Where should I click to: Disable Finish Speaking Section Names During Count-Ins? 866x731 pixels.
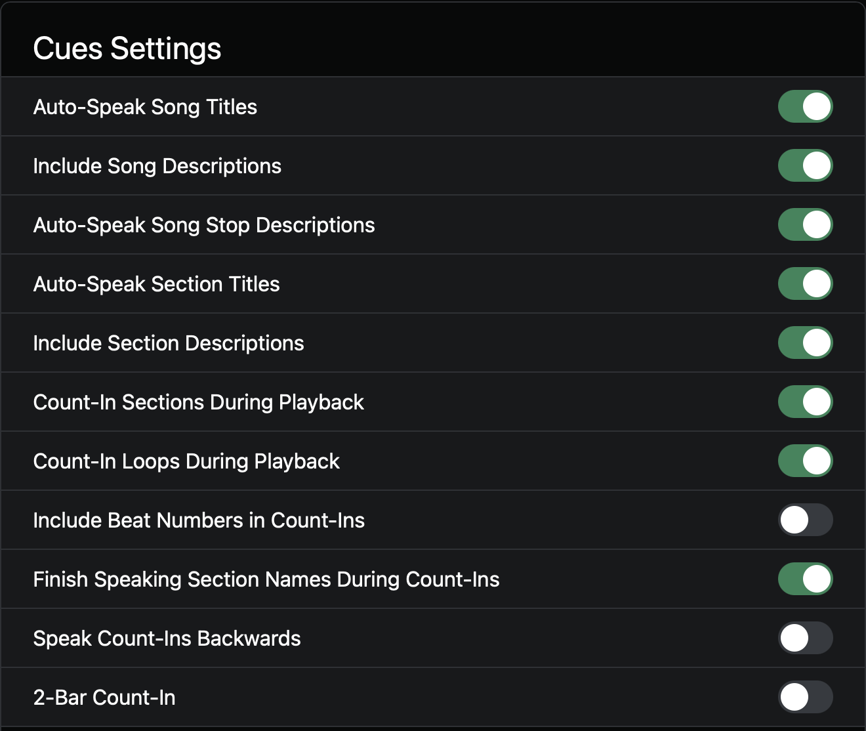pyautogui.click(x=805, y=579)
